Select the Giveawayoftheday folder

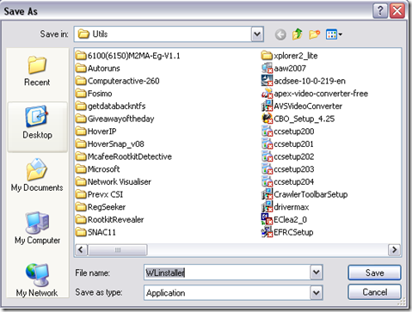tap(115, 119)
